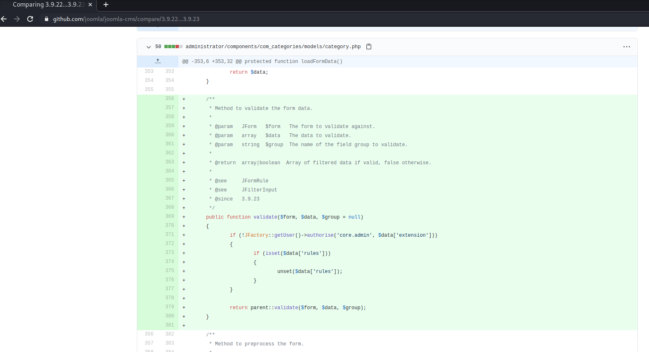Image resolution: width=649 pixels, height=352 pixels.
Task: Collapse the category.php file diff
Action: (148, 47)
